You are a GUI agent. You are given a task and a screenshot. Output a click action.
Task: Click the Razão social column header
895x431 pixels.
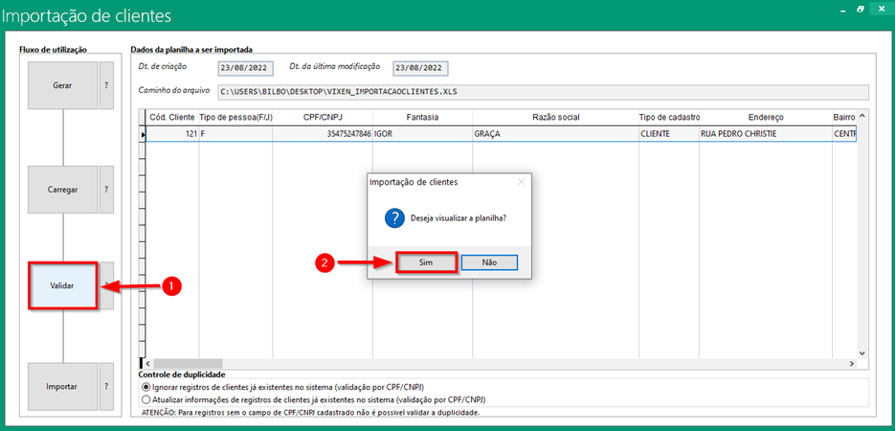tap(554, 117)
